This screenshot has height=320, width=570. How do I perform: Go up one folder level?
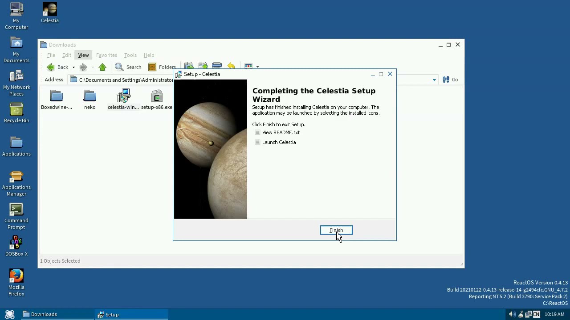point(102,67)
